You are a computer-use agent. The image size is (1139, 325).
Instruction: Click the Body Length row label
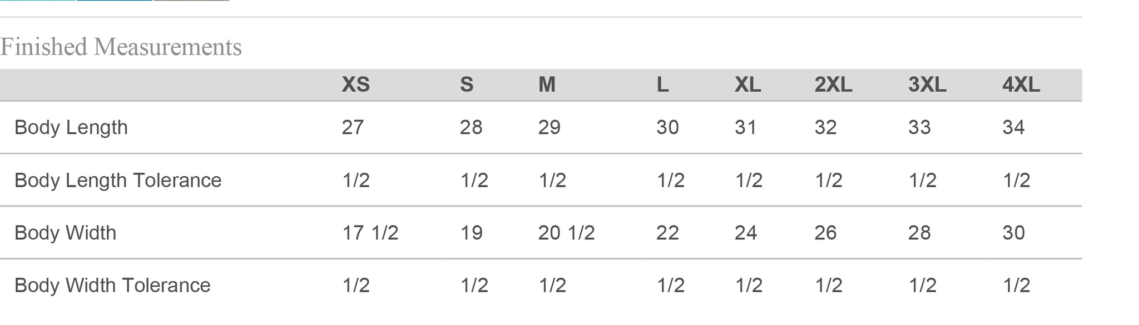tap(71, 127)
